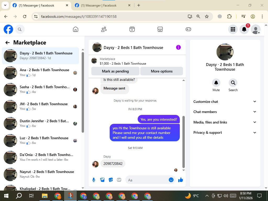
Task: Open Chrome three-dot menu
Action: 262,16
